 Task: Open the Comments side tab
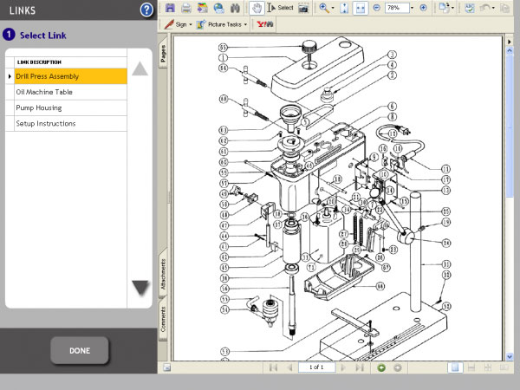163,318
